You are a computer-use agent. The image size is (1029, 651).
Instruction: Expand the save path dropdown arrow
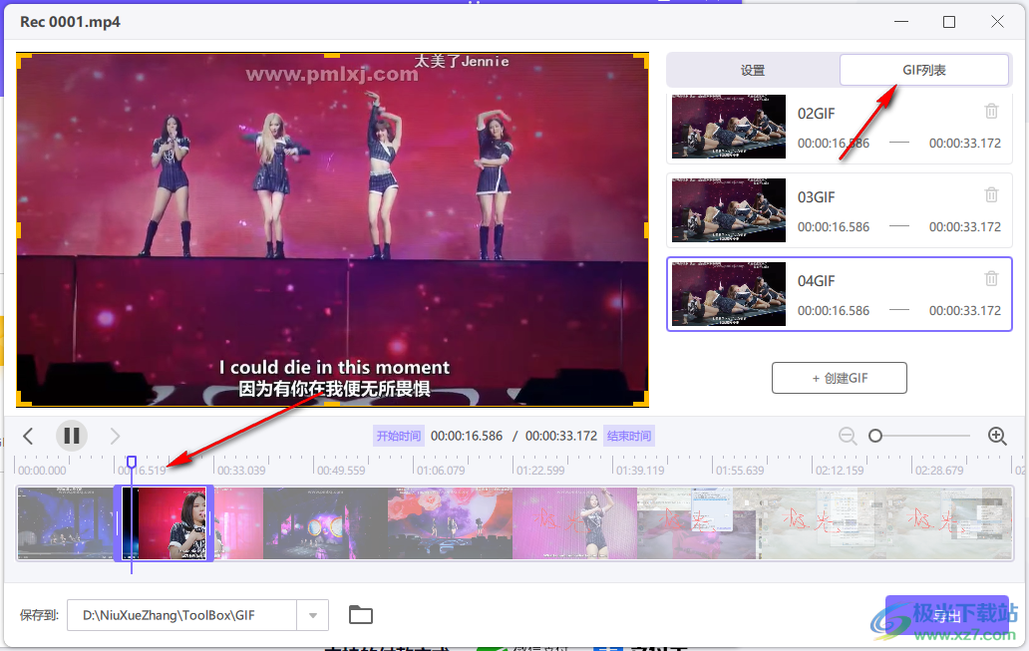click(x=313, y=615)
